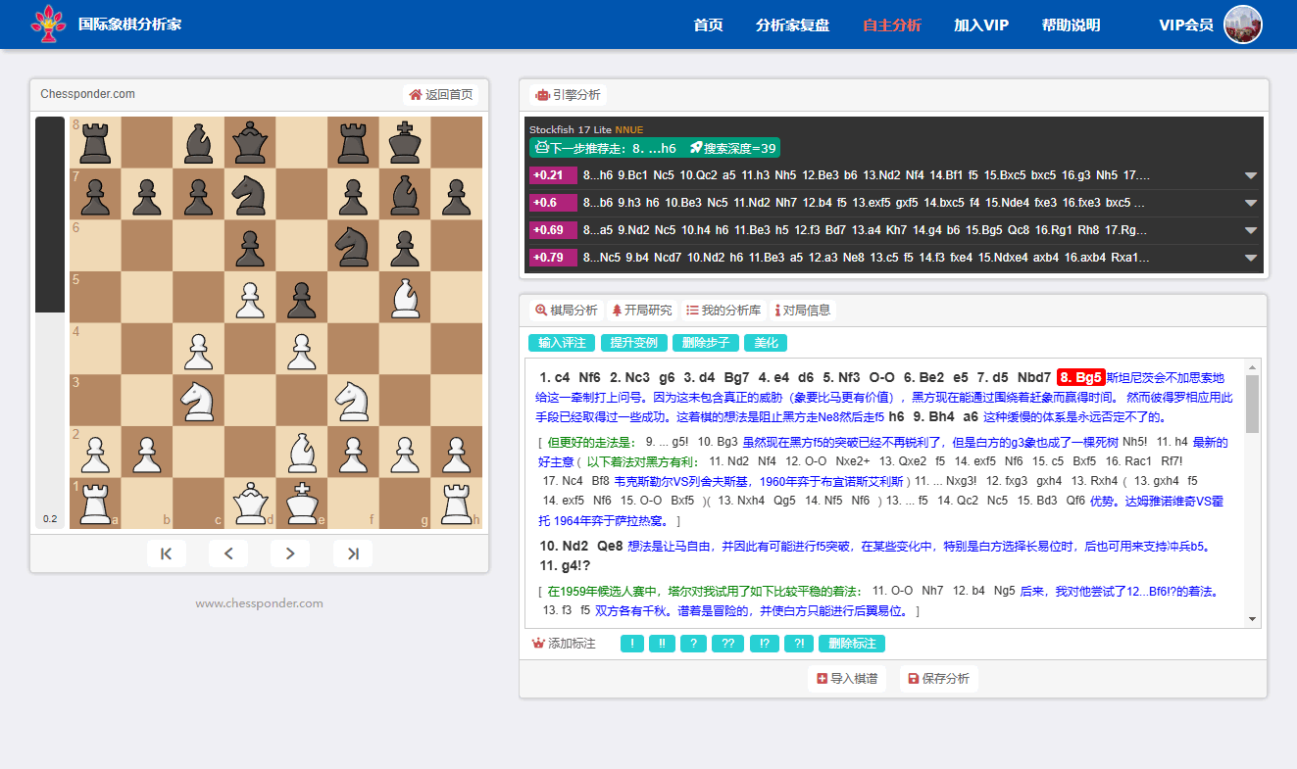Click move 10. Nd2 in notation

tap(565, 546)
